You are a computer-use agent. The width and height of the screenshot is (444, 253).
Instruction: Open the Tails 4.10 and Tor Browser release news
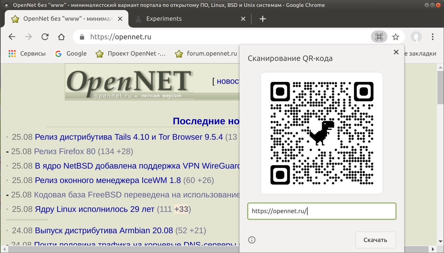click(129, 137)
